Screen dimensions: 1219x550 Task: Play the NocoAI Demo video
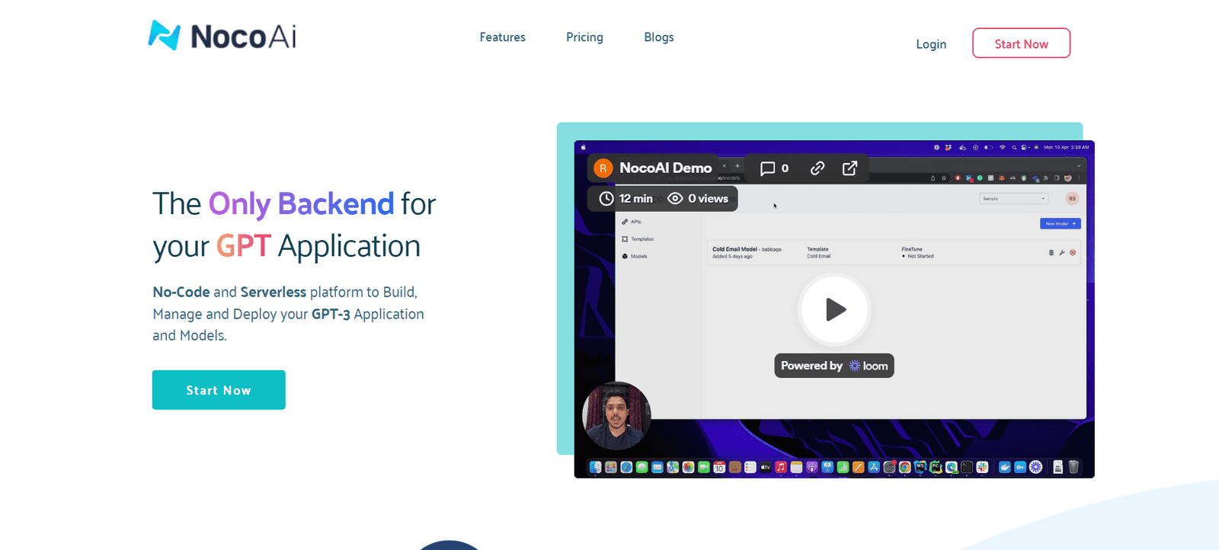[x=834, y=309]
